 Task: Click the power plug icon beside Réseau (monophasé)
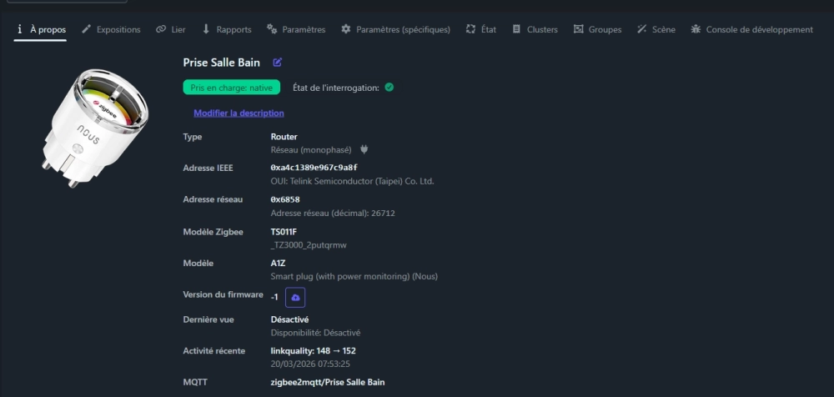(364, 150)
